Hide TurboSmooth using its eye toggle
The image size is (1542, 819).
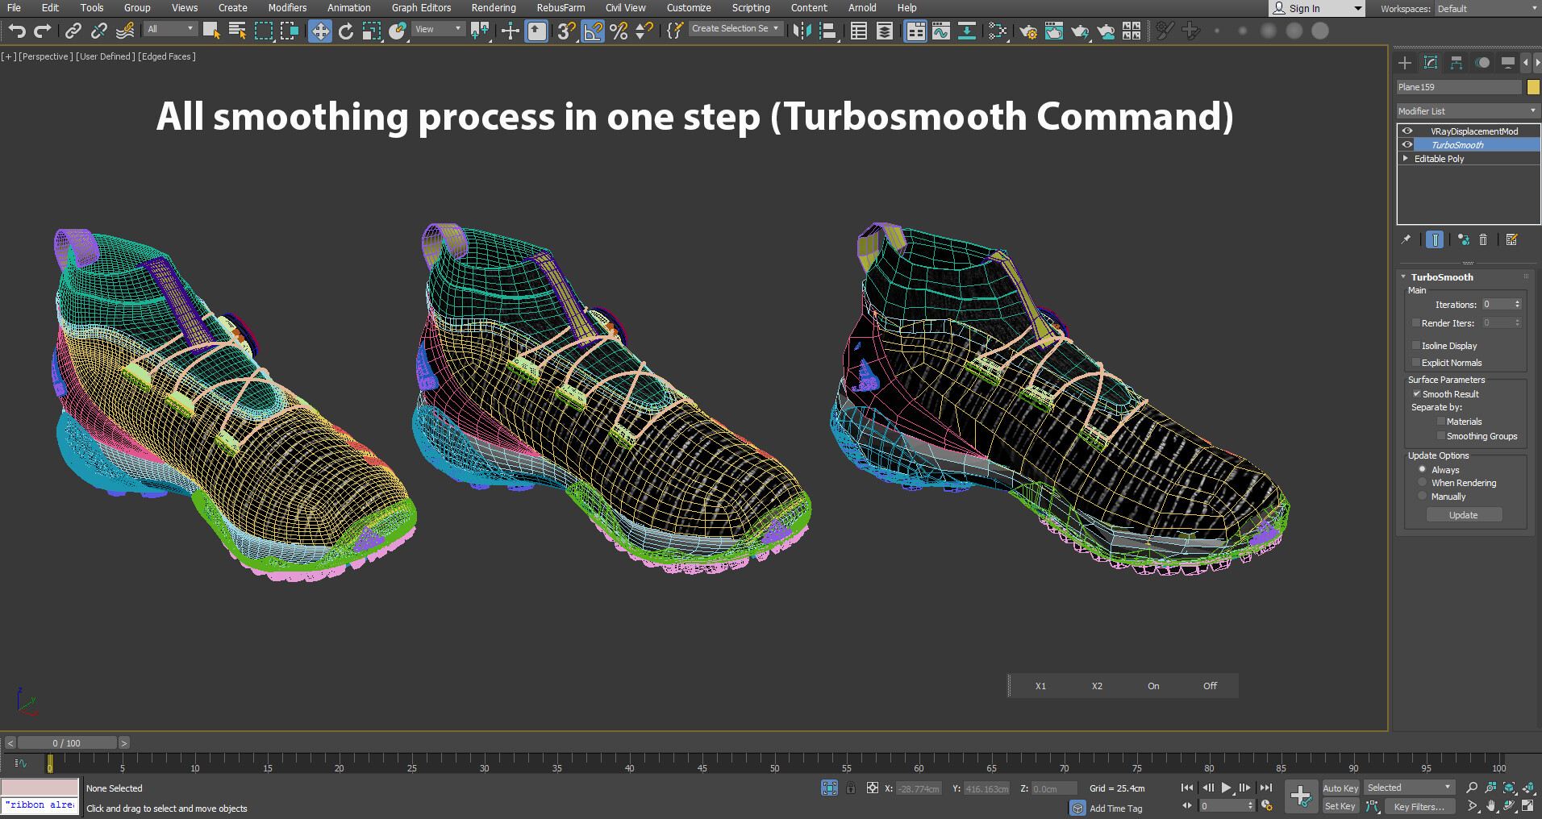[x=1408, y=144]
